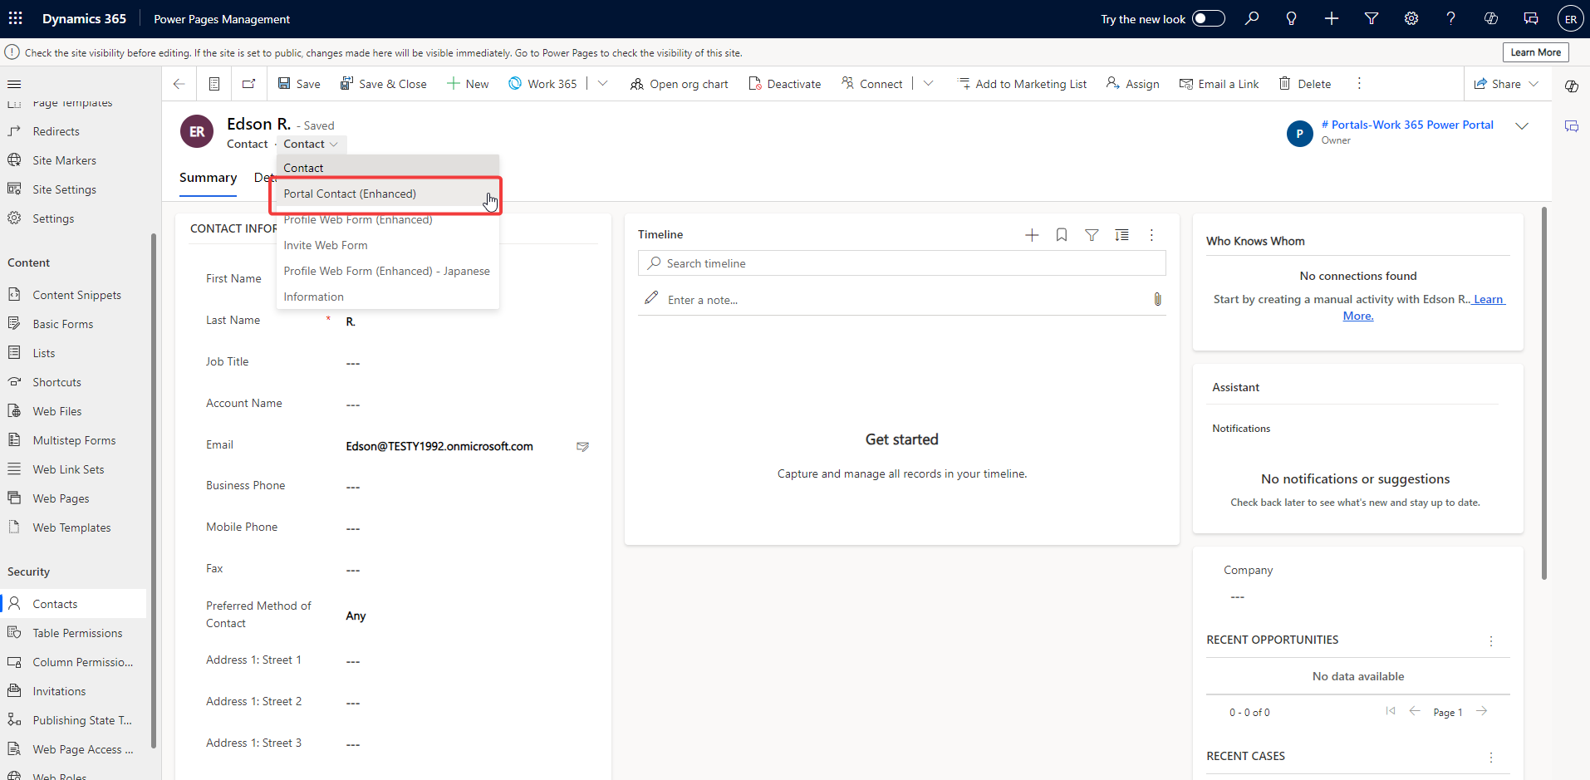1590x780 pixels.
Task: Open the Learn More button in the notification bar
Action: (1535, 52)
